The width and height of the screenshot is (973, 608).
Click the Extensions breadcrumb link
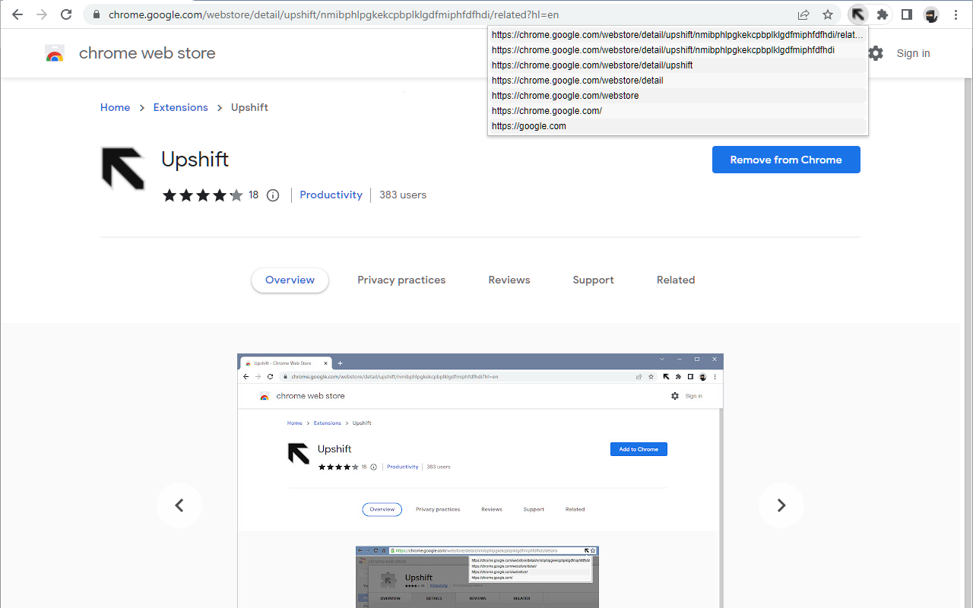click(180, 107)
